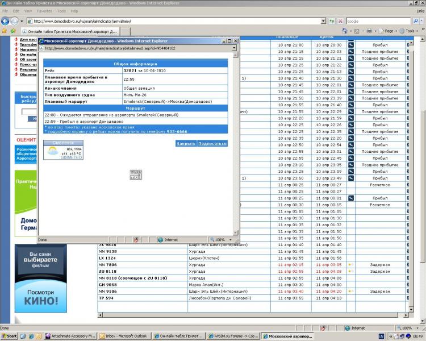Expand the Tools toolbar dropdown

[x=417, y=31]
